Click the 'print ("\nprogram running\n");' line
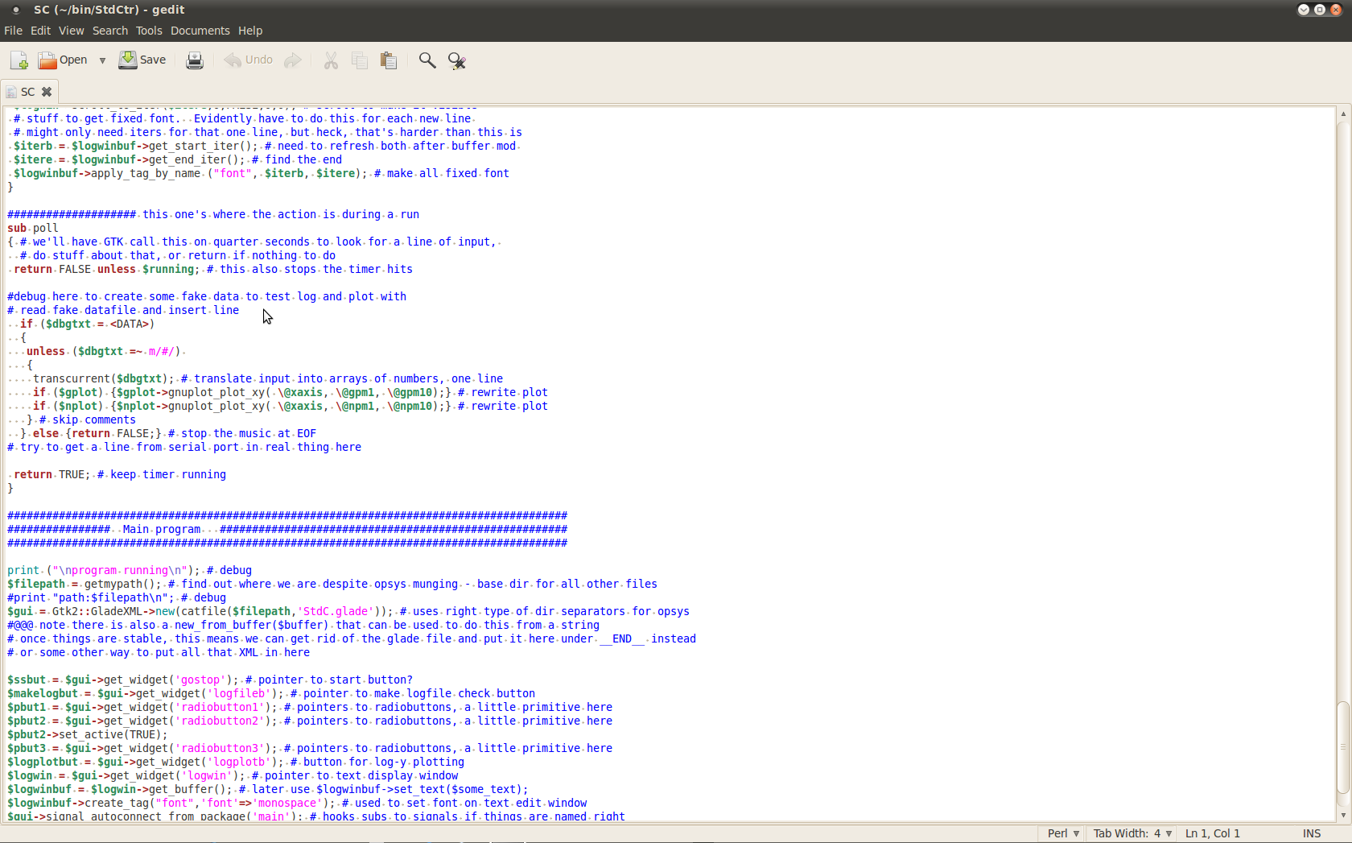The image size is (1352, 843). tap(130, 570)
